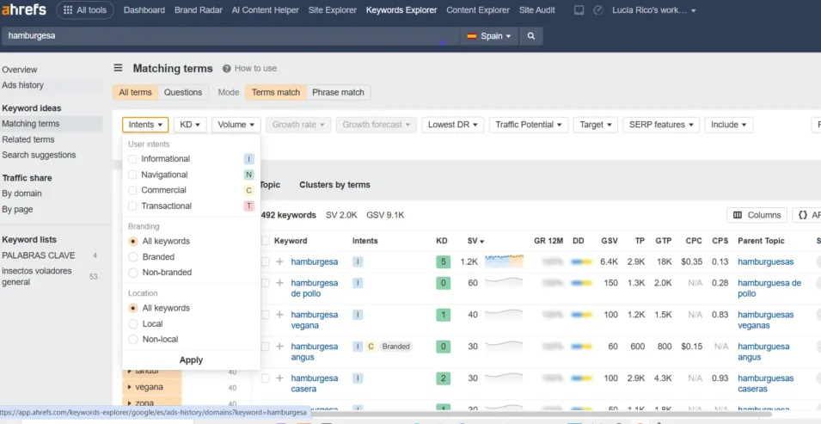Click the hamburgesa keyword search field
The width and height of the screenshot is (821, 424).
coord(230,36)
